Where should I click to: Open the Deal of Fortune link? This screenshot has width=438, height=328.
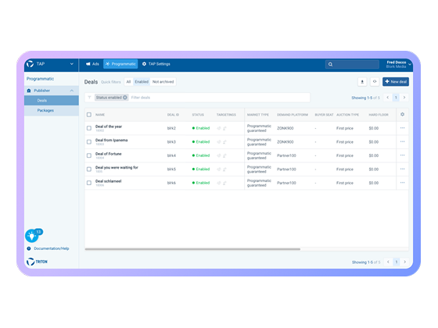point(109,154)
